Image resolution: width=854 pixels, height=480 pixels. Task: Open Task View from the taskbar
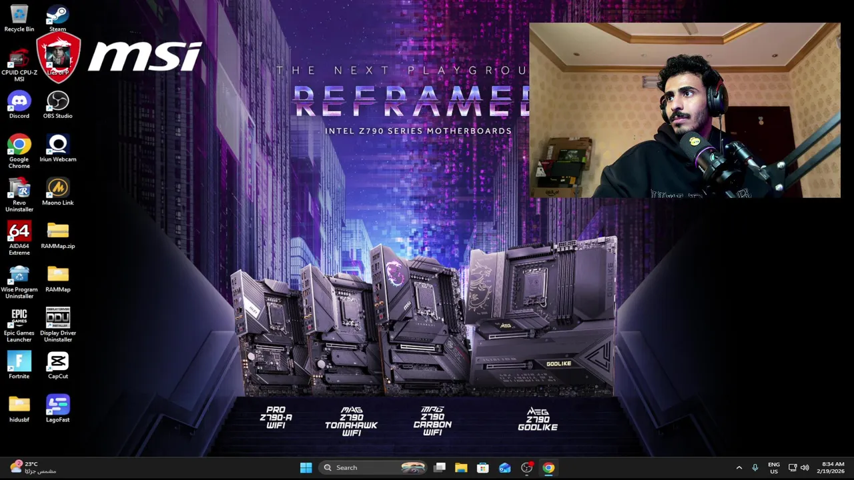click(440, 467)
